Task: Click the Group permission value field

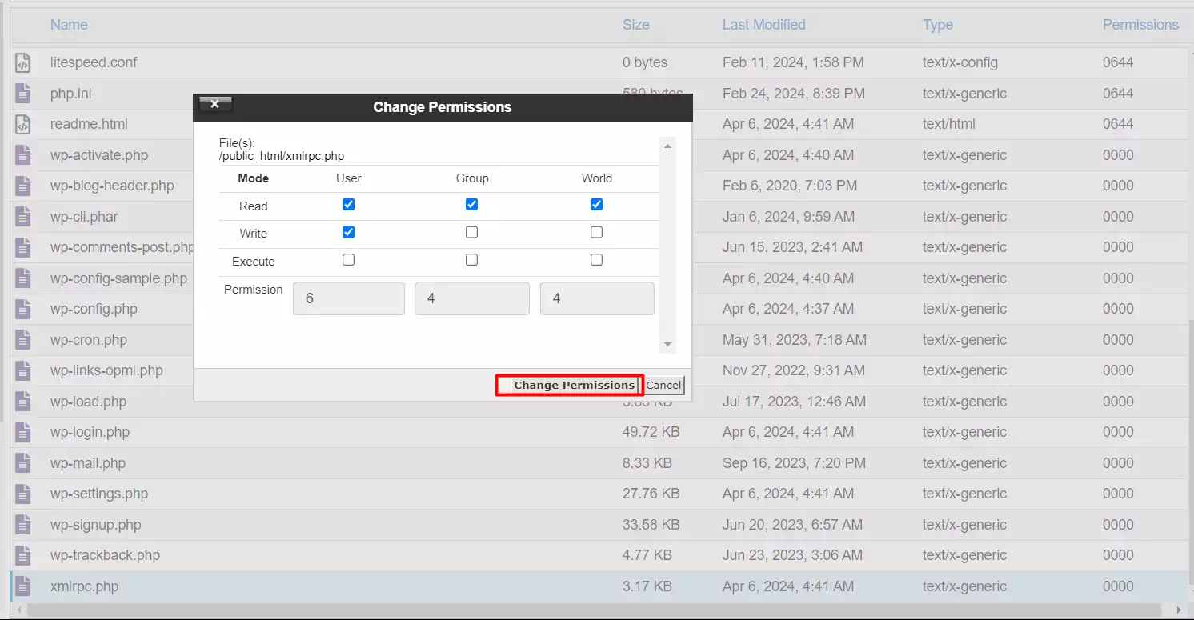Action: pyautogui.click(x=472, y=298)
